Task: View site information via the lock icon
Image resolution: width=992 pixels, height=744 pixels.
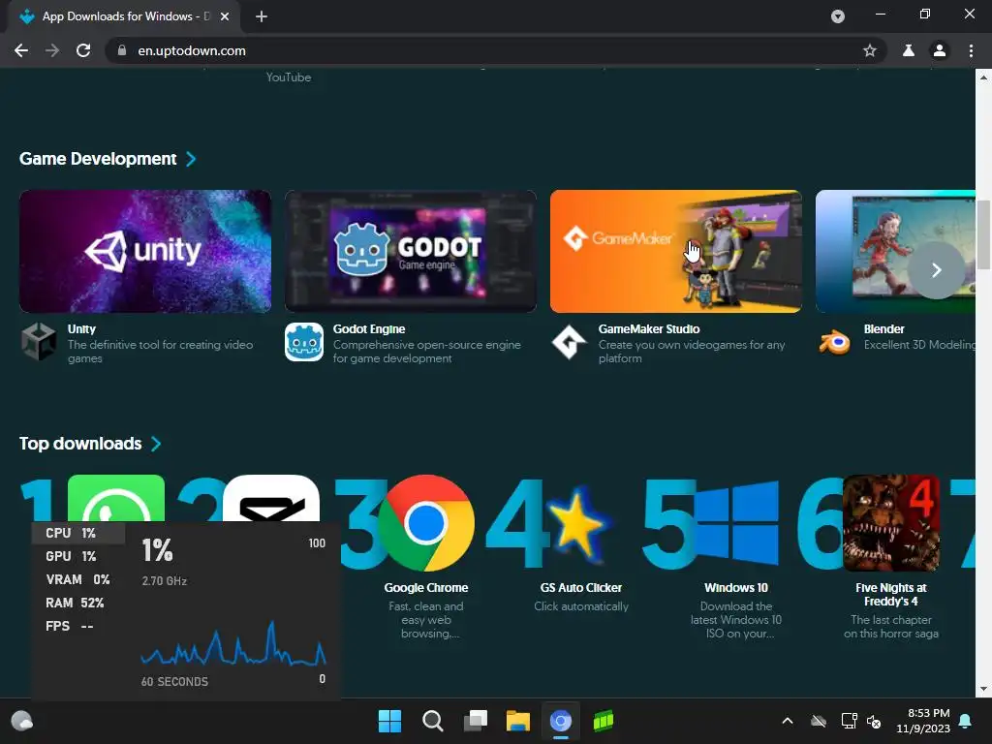Action: point(122,50)
